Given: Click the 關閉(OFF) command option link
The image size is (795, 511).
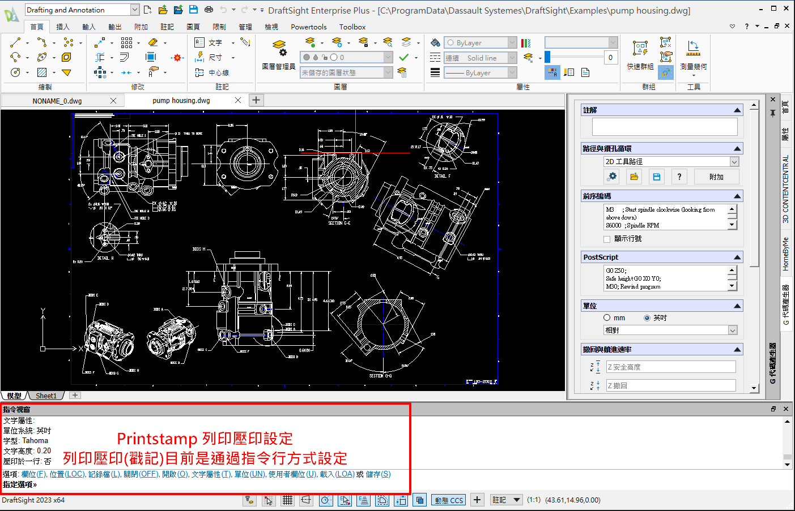Looking at the screenshot, I should coord(141,474).
